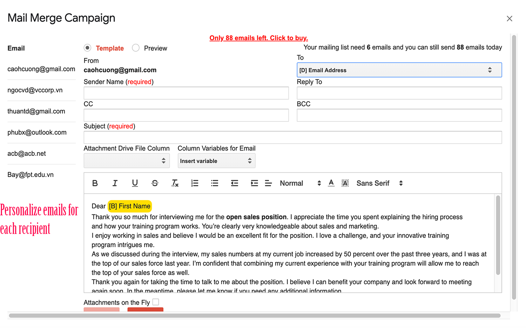Focus the Reply To input field

[399, 93]
